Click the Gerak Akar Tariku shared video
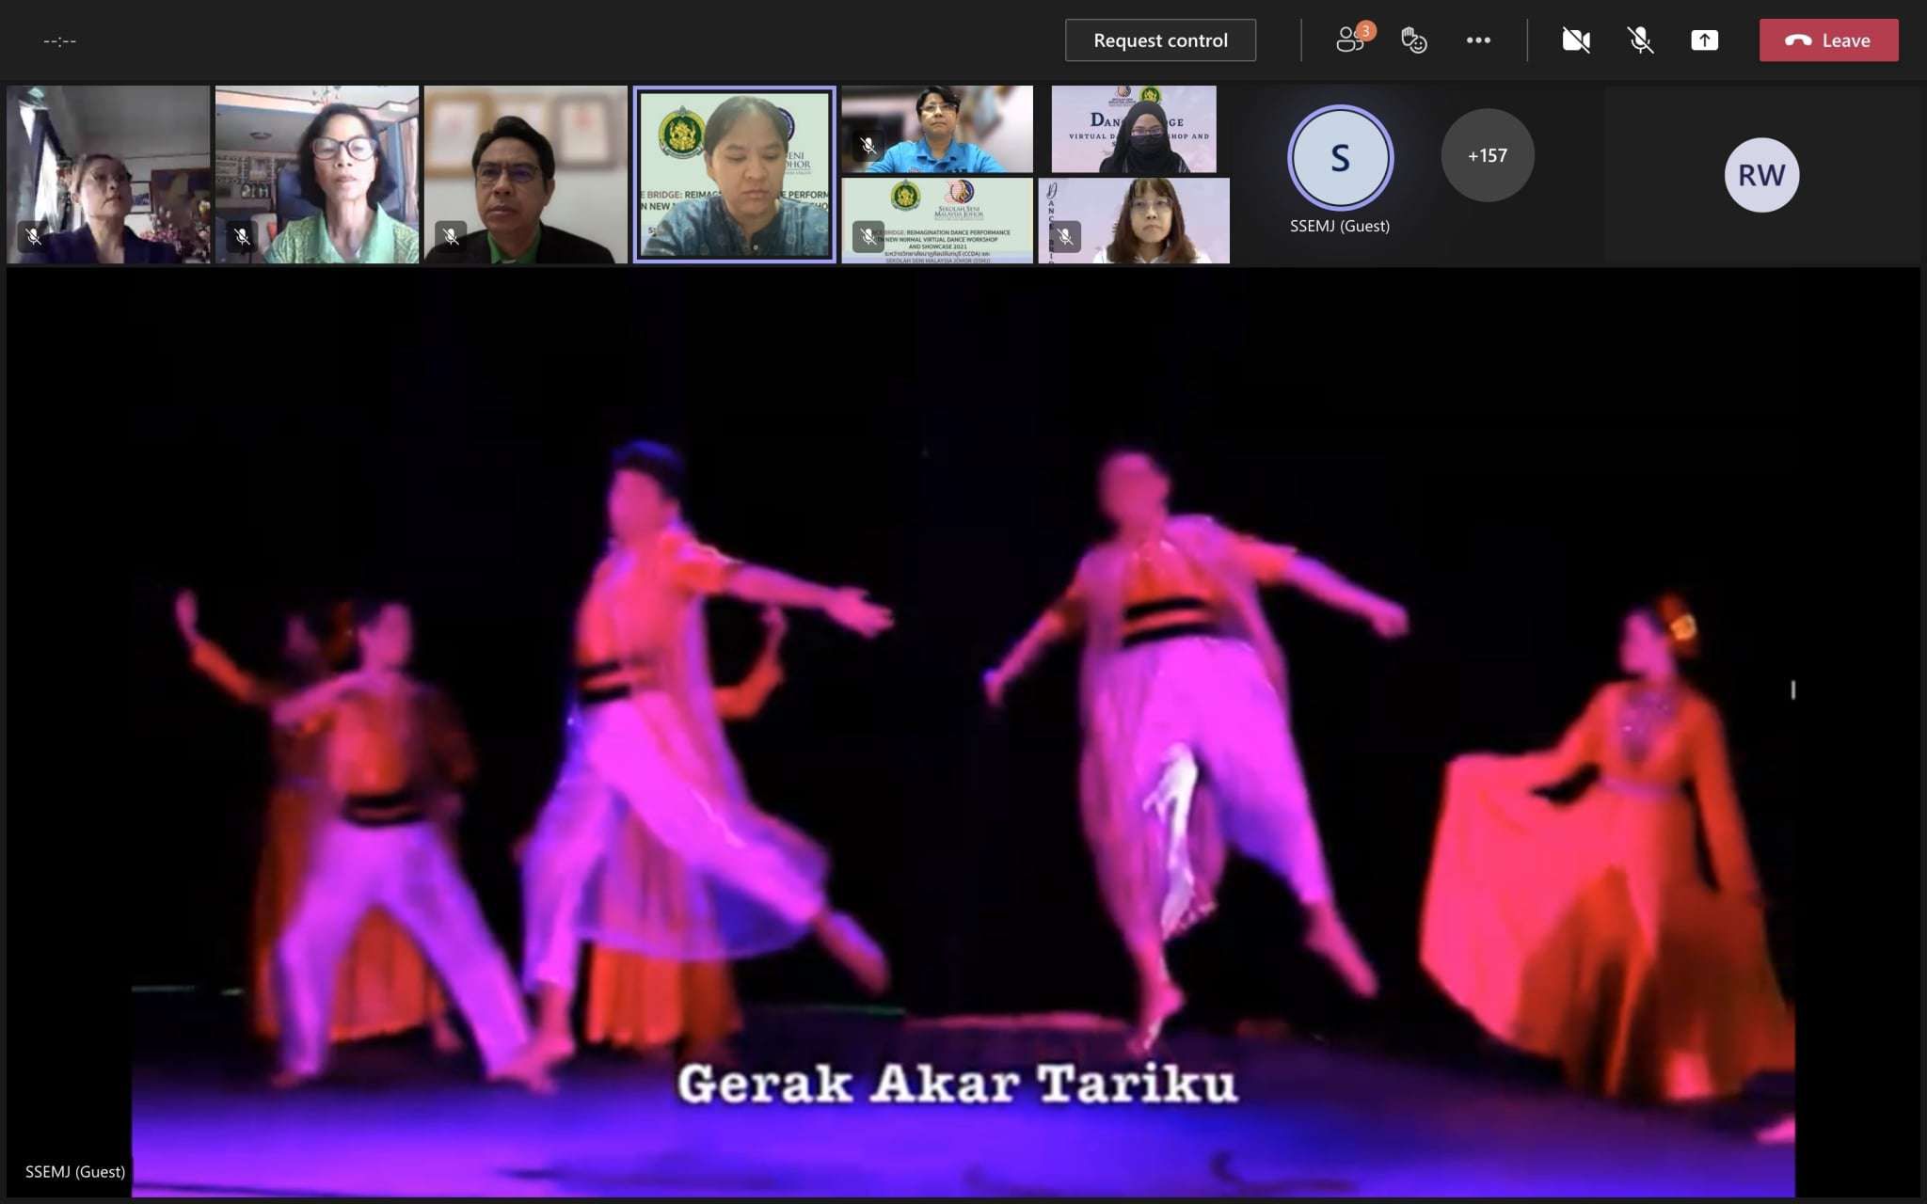Image resolution: width=1927 pixels, height=1204 pixels. coord(963,734)
